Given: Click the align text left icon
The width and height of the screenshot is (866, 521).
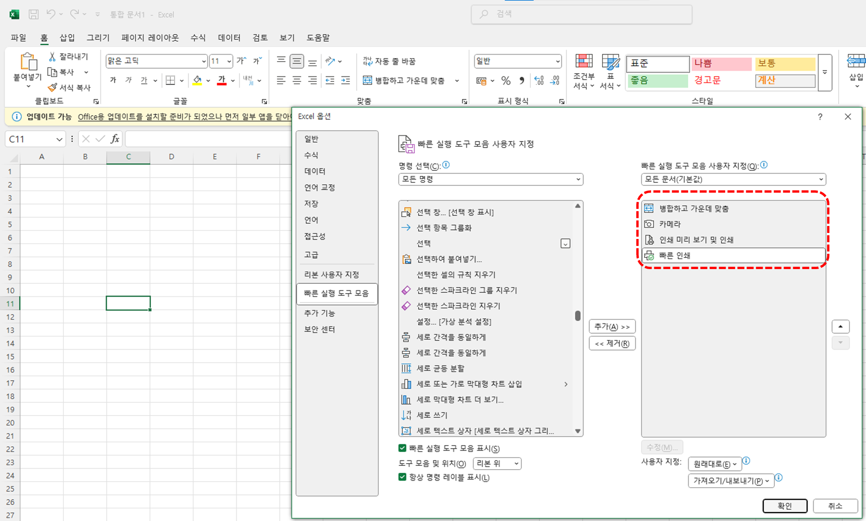Looking at the screenshot, I should point(281,81).
